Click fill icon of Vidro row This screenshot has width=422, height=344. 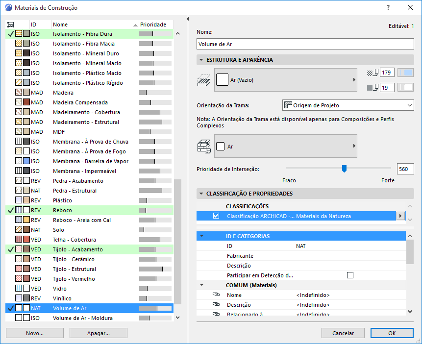pyautogui.click(x=19, y=288)
